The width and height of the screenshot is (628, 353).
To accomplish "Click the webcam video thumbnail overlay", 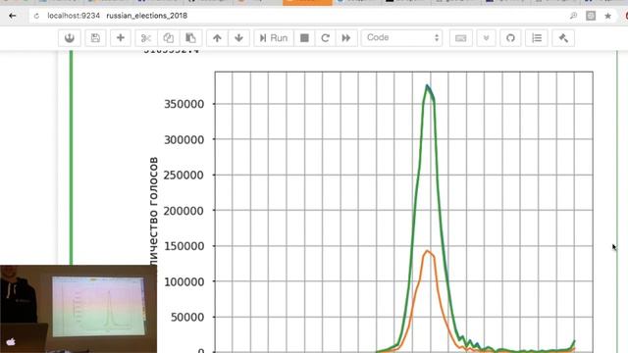I will (78, 309).
